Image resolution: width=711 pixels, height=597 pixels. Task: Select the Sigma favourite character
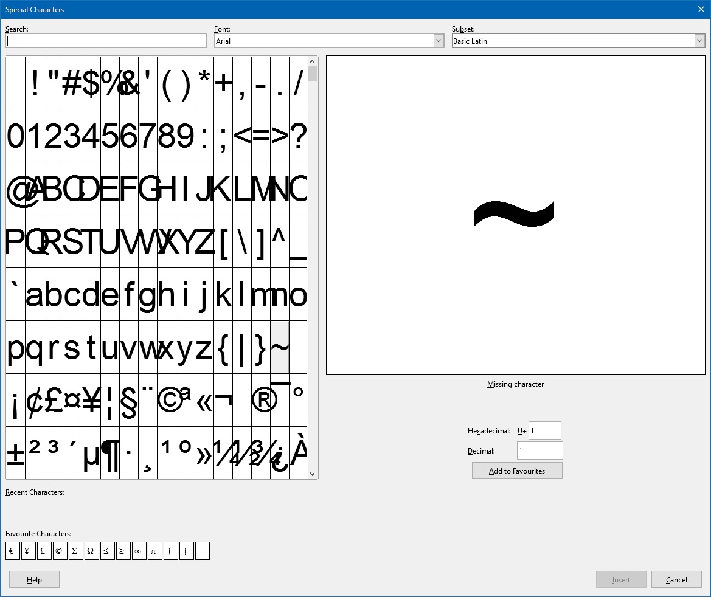(x=75, y=551)
